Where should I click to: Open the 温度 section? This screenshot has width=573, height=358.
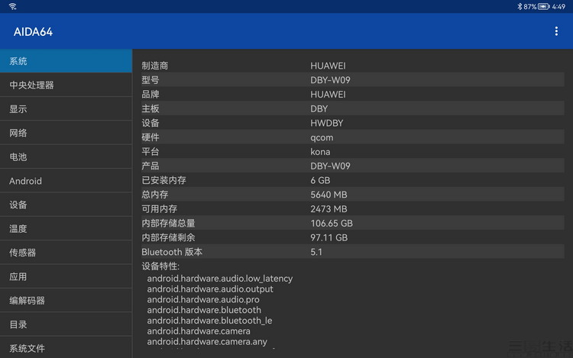click(66, 229)
